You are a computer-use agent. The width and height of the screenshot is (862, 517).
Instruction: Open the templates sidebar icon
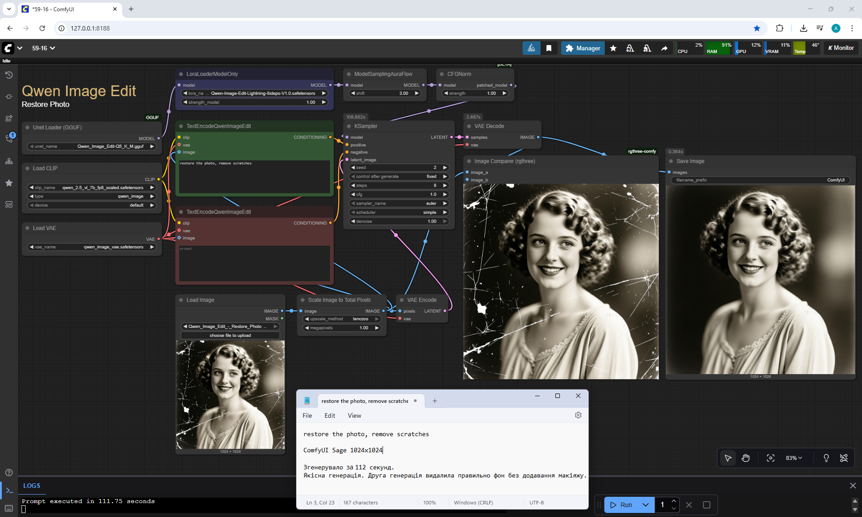(x=9, y=204)
